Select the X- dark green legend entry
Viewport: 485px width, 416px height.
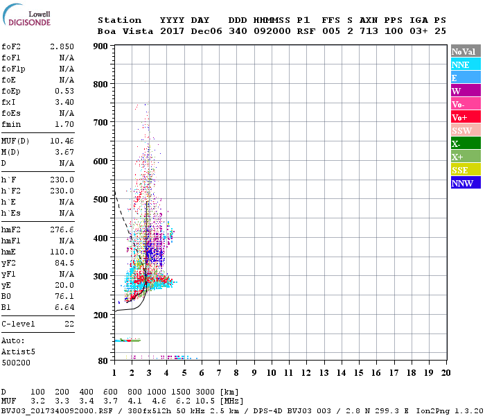tap(466, 144)
